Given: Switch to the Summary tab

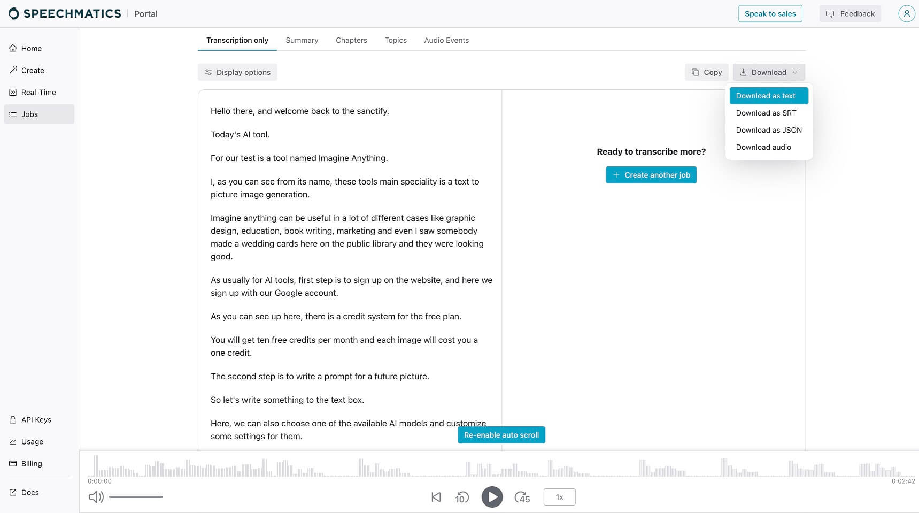Looking at the screenshot, I should (302, 40).
